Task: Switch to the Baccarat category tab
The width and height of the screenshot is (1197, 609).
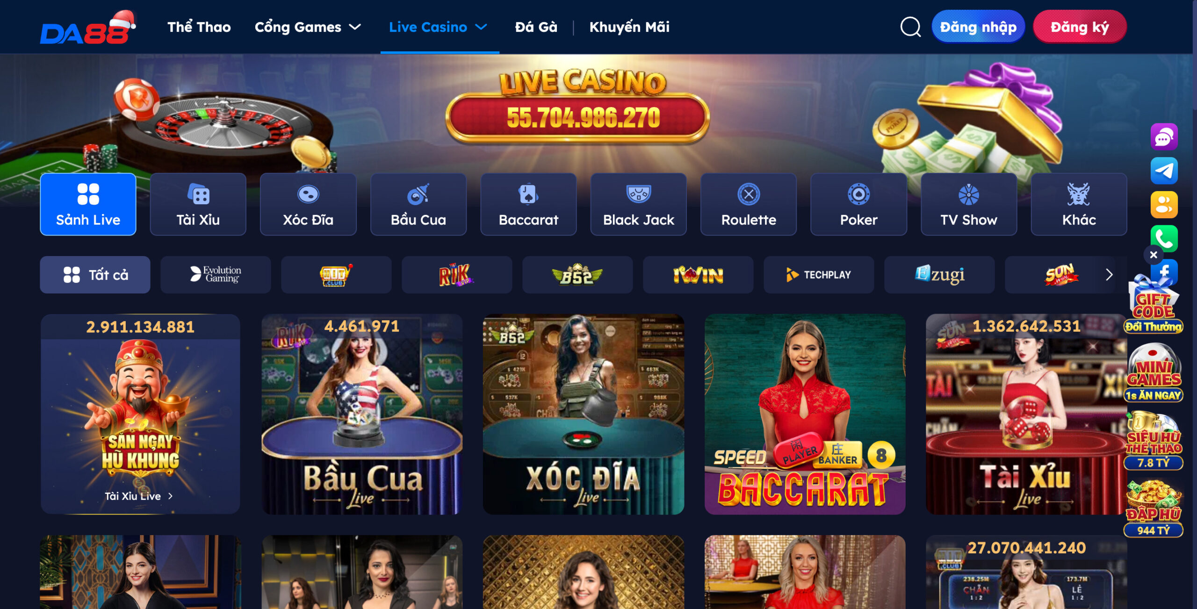Action: pos(528,204)
